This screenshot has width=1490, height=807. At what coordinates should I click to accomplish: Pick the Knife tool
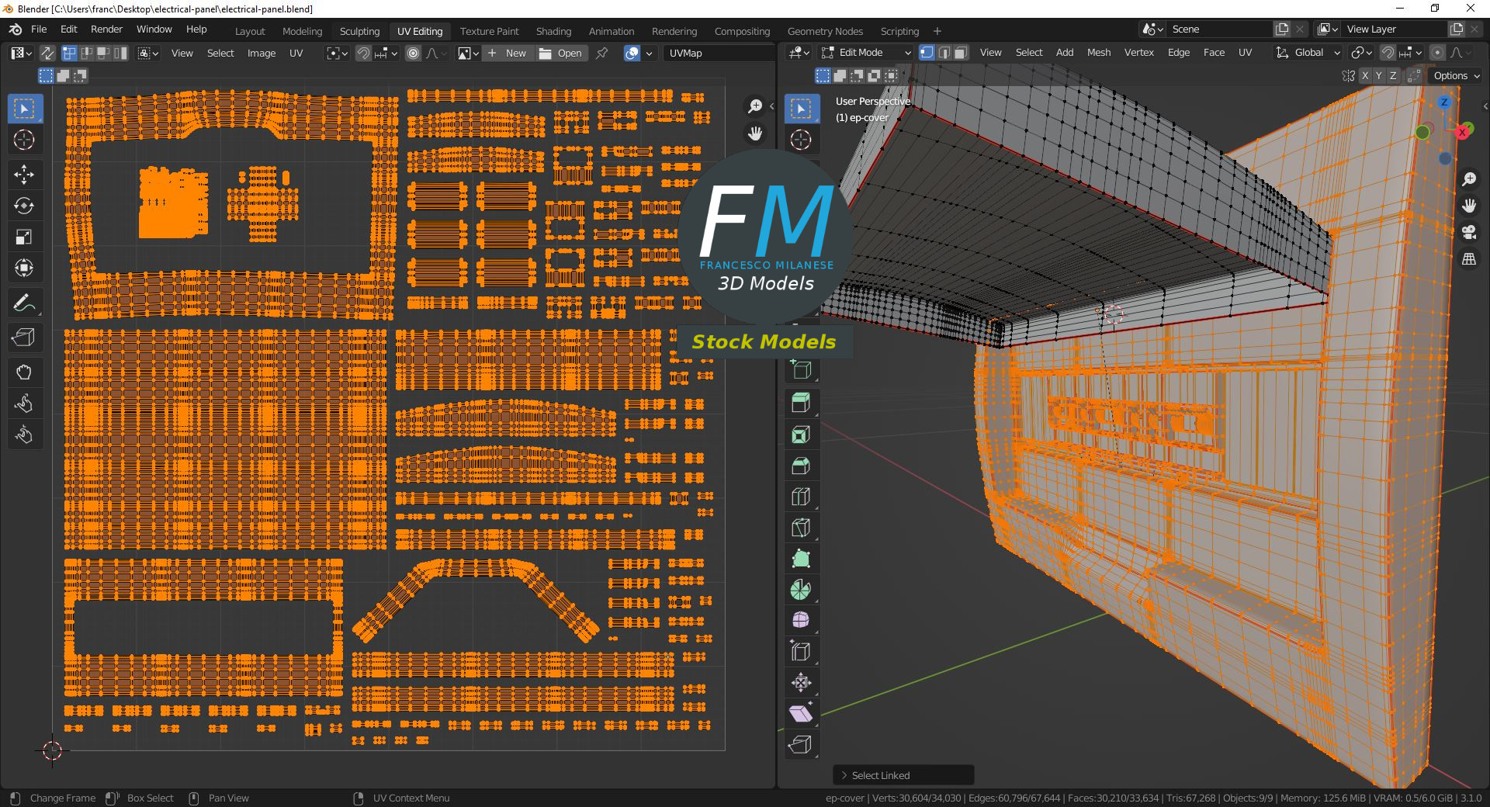[801, 527]
